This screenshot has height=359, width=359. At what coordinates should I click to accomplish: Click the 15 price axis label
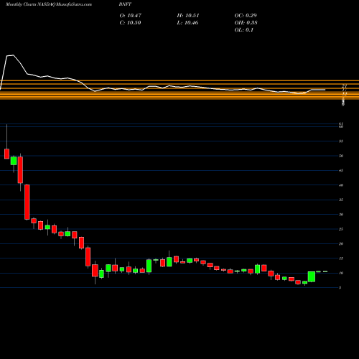point(341,258)
